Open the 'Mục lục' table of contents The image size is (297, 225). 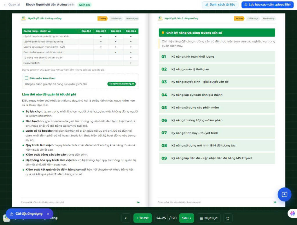tap(209, 218)
